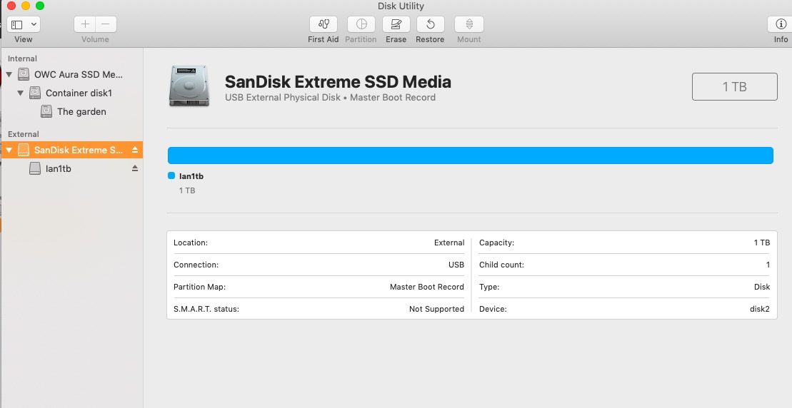Click the Child count row

click(624, 265)
